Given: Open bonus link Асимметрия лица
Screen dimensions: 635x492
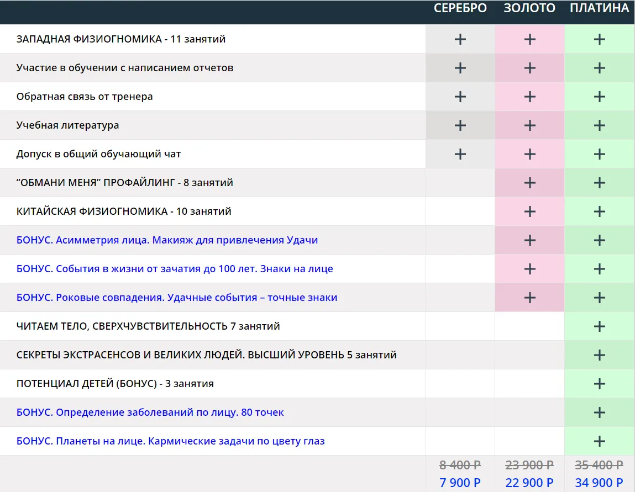Looking at the screenshot, I should point(167,240).
